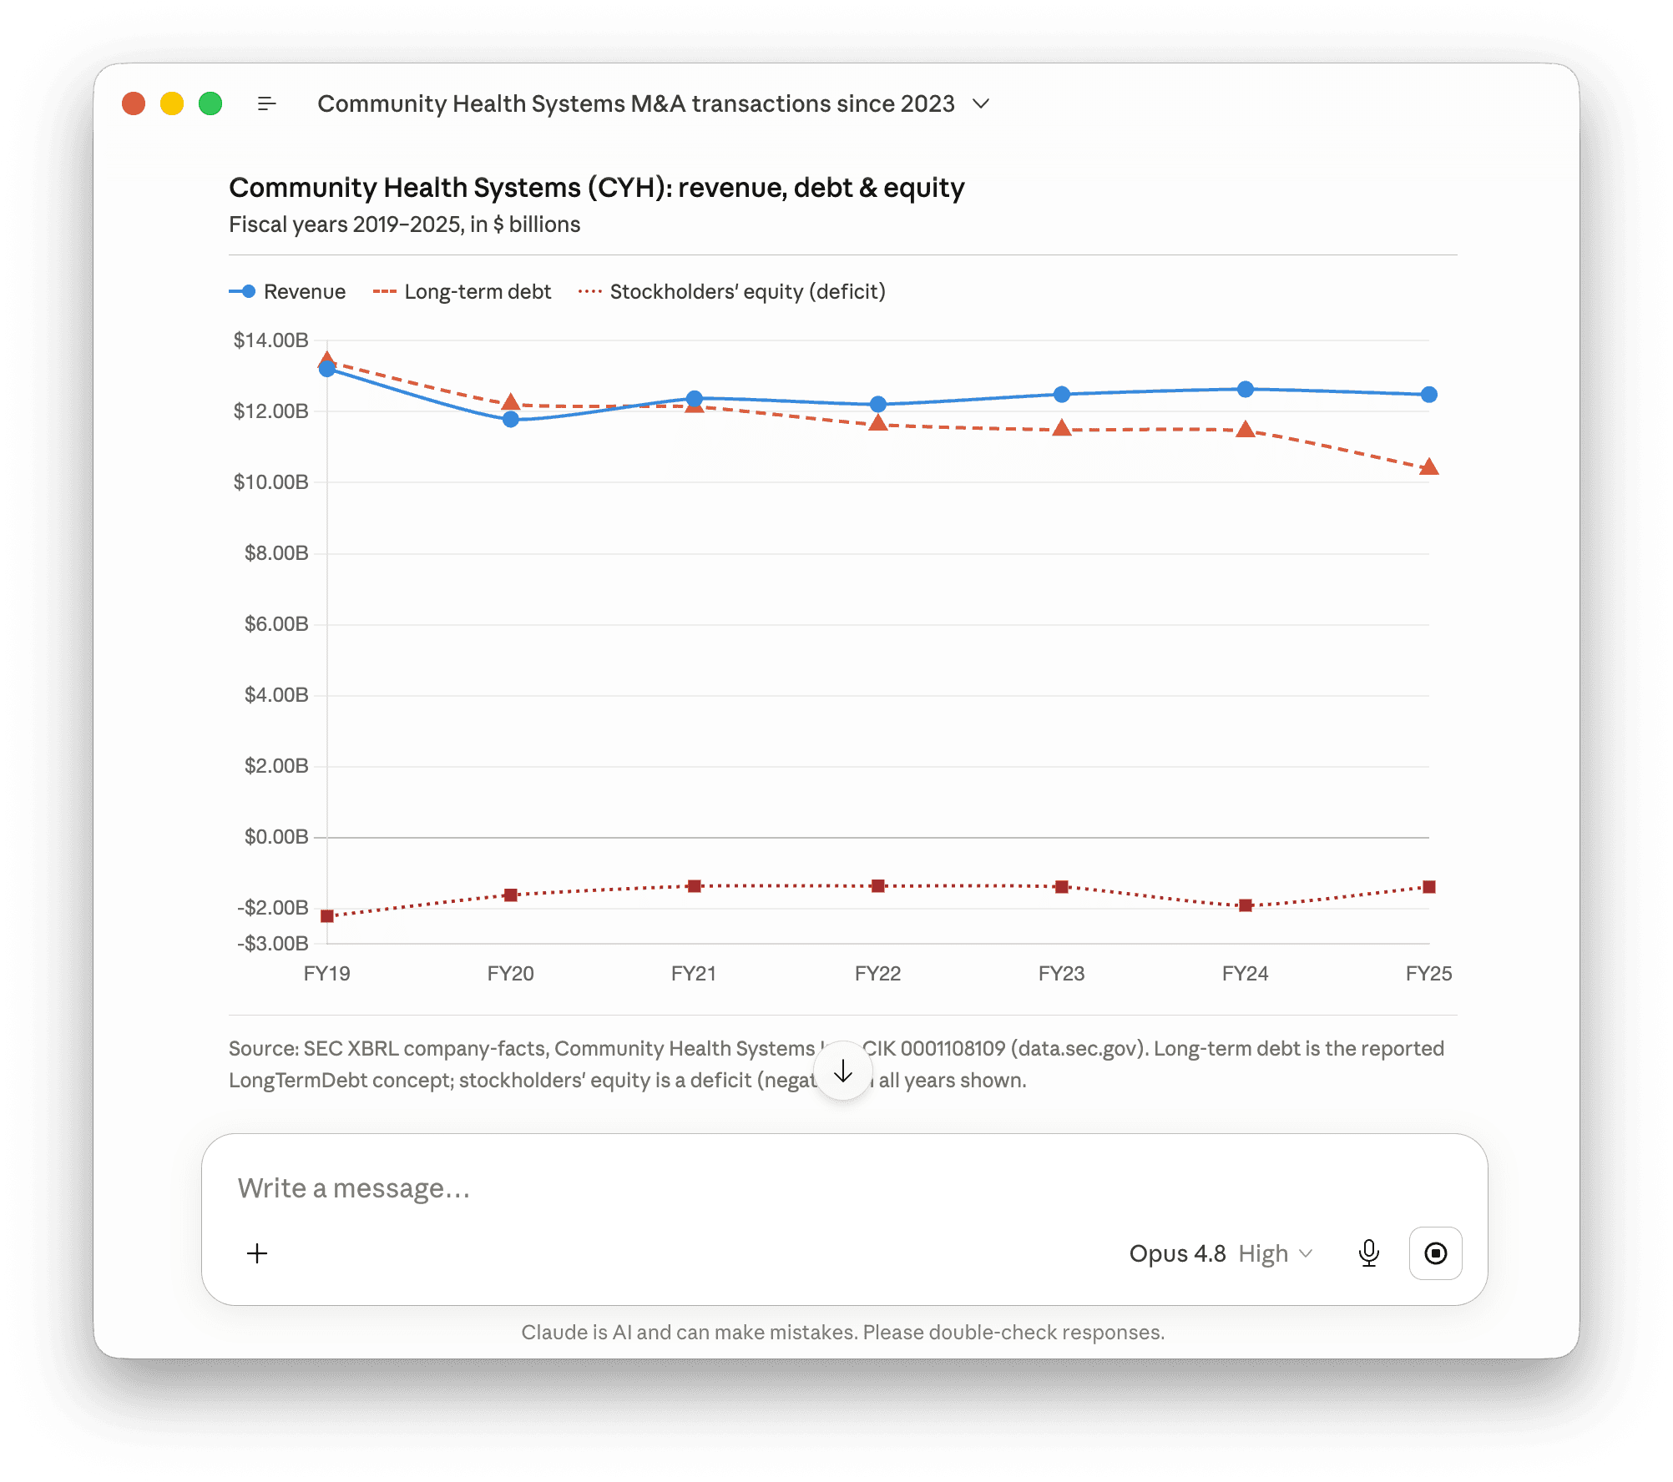Click the FY19 Revenue data point

[x=327, y=369]
